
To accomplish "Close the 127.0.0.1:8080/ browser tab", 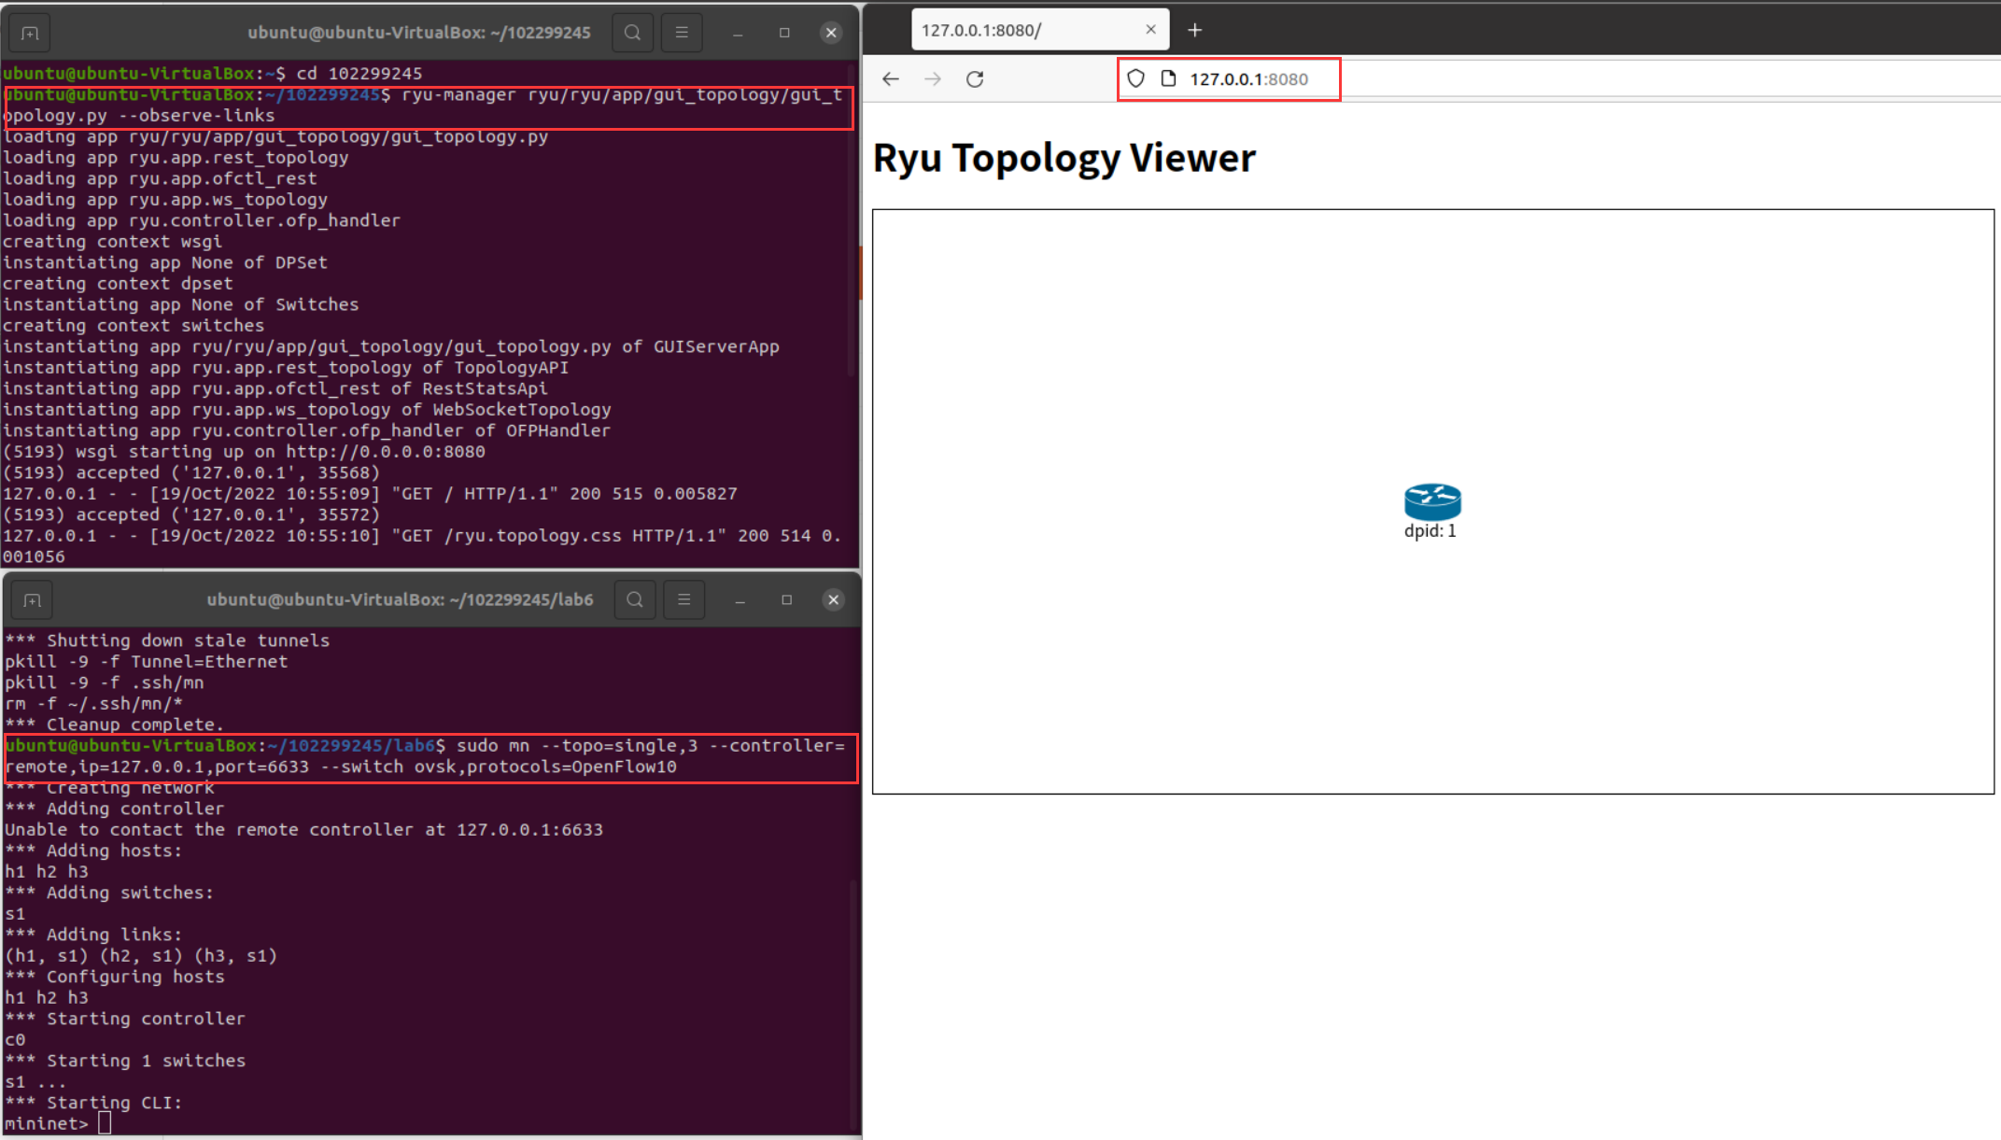I will [1150, 30].
